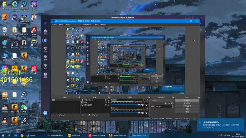
Task: Pop out the Scenes dock panel
Action: click(x=79, y=97)
